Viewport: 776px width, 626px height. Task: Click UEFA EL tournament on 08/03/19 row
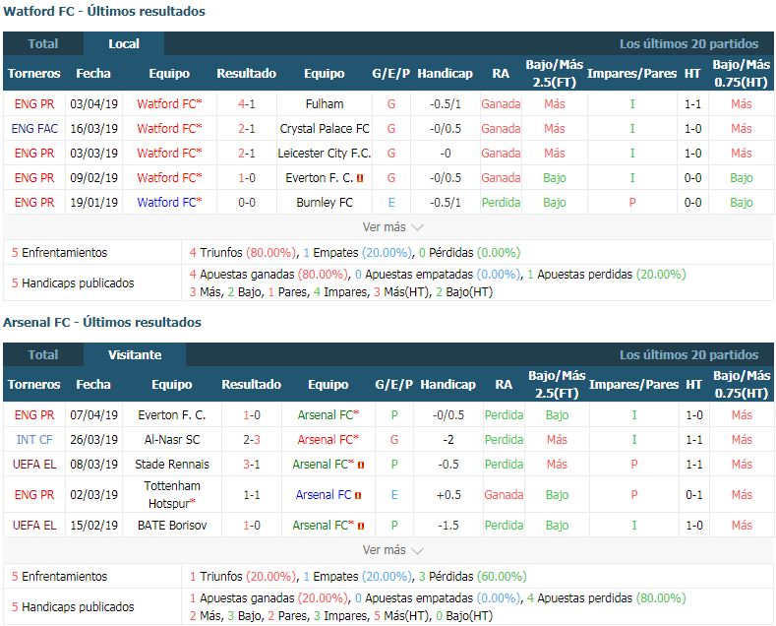(34, 465)
